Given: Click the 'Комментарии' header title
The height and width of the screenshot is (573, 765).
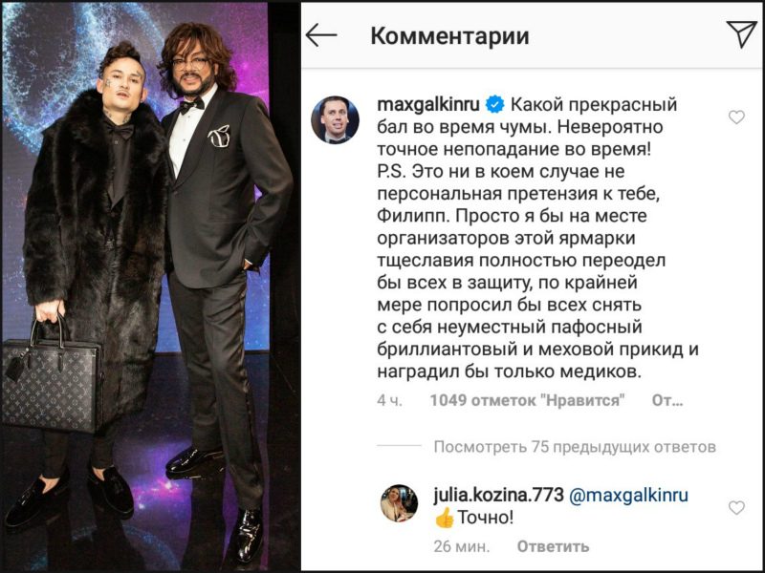Looking at the screenshot, I should (449, 35).
